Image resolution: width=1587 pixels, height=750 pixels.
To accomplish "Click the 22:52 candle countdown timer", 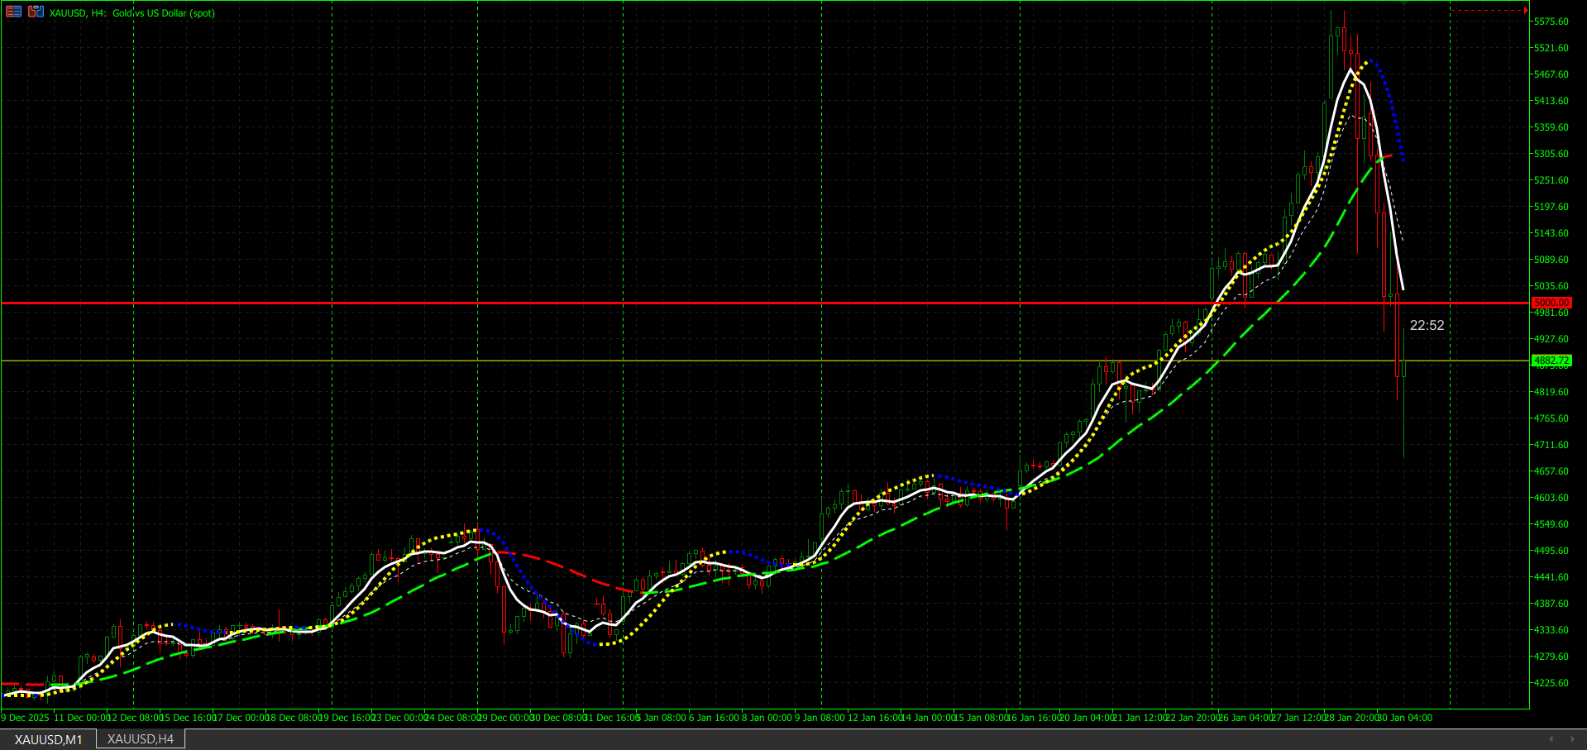I will [1427, 326].
